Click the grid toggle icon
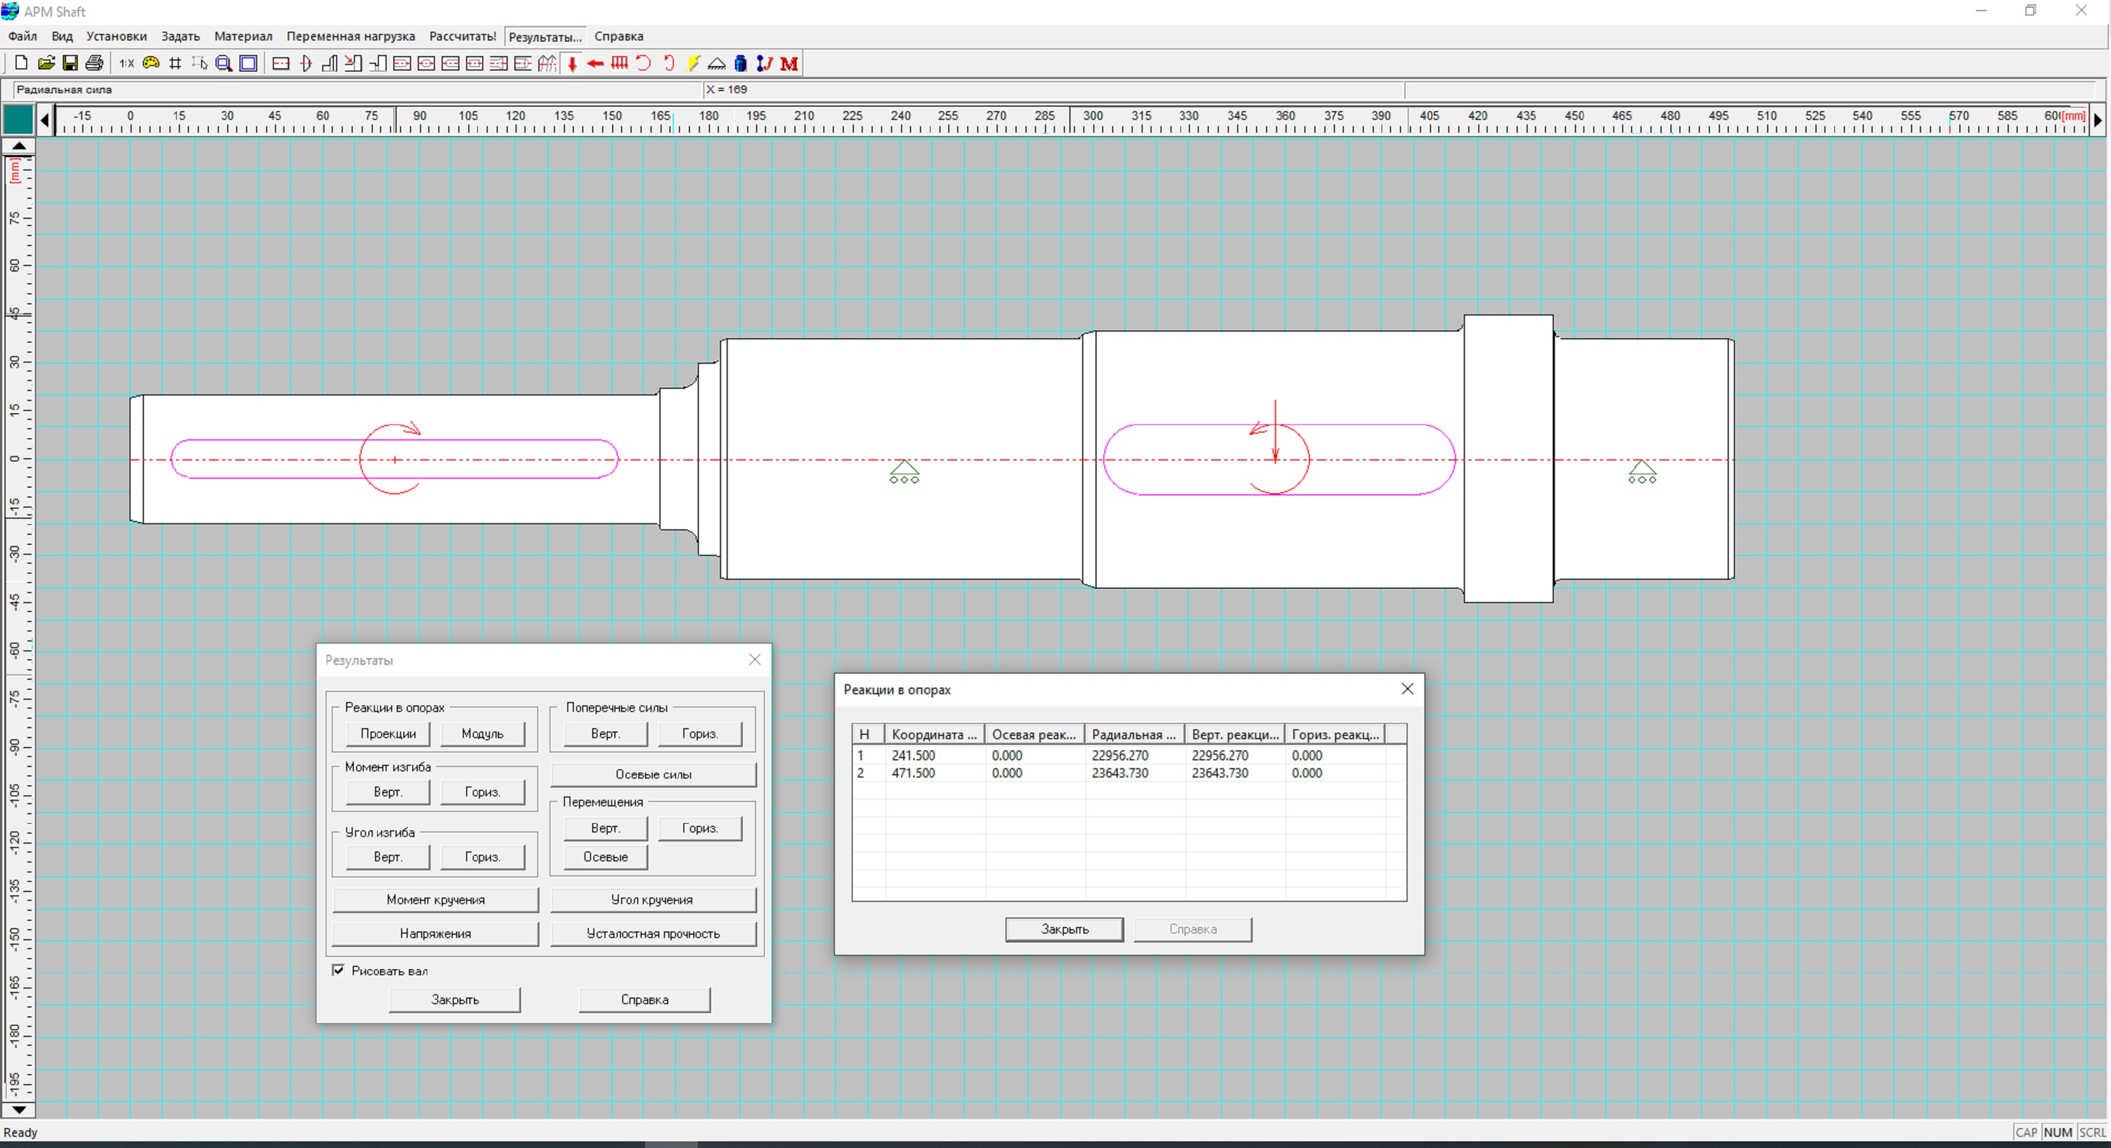This screenshot has width=2111, height=1148. click(174, 63)
